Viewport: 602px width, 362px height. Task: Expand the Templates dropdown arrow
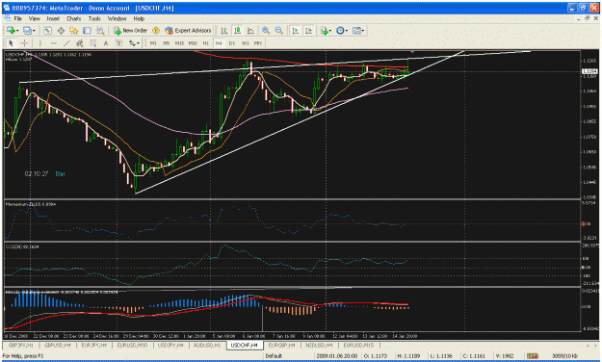[363, 31]
